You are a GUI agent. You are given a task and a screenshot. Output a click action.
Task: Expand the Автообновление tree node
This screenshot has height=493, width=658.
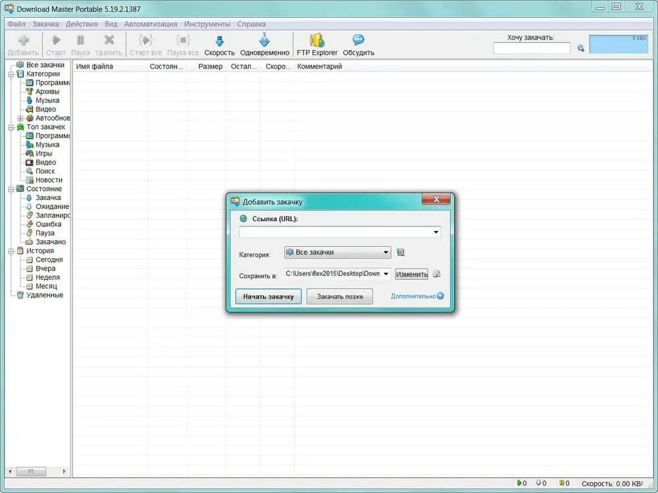pos(20,118)
